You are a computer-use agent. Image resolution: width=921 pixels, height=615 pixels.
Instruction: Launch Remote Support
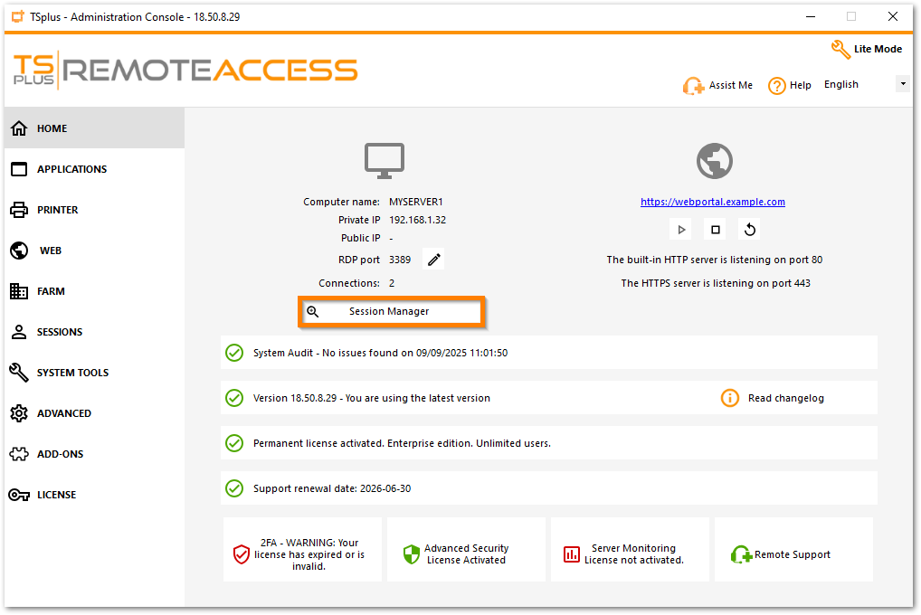click(x=782, y=554)
